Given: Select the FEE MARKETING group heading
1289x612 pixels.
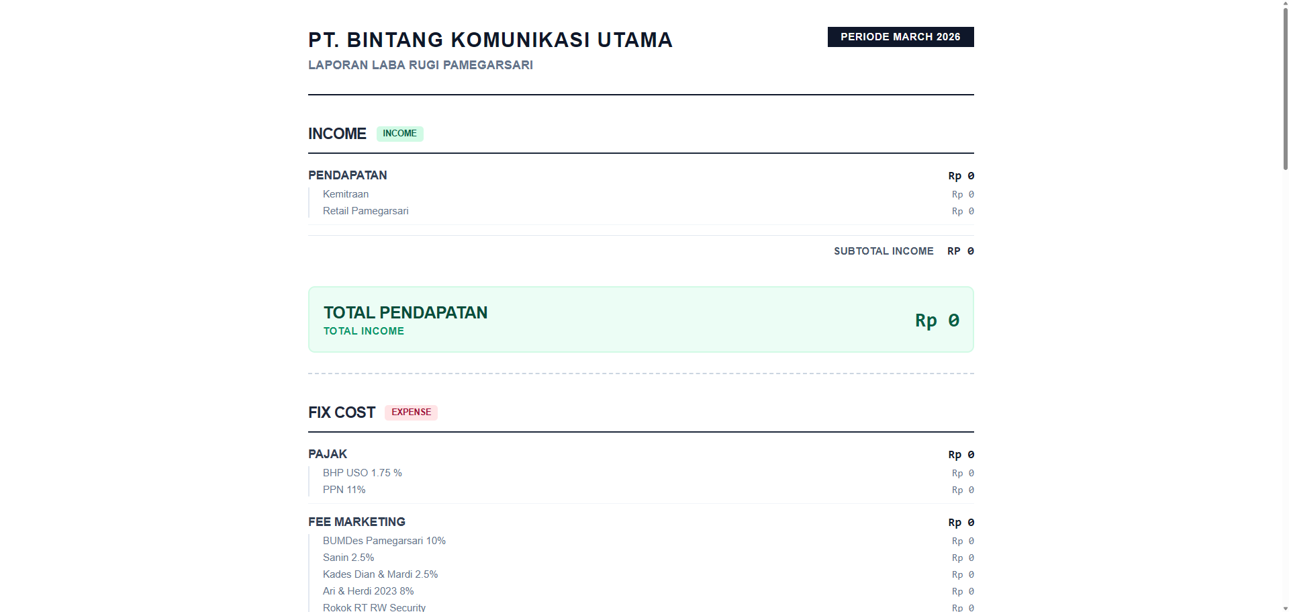Looking at the screenshot, I should [356, 522].
